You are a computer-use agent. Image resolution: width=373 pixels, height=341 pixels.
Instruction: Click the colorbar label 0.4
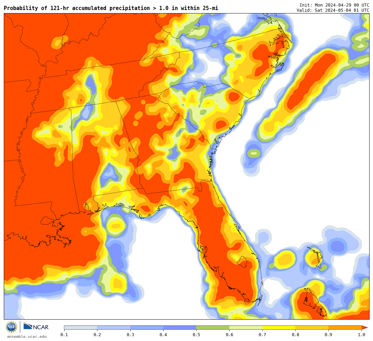click(163, 335)
